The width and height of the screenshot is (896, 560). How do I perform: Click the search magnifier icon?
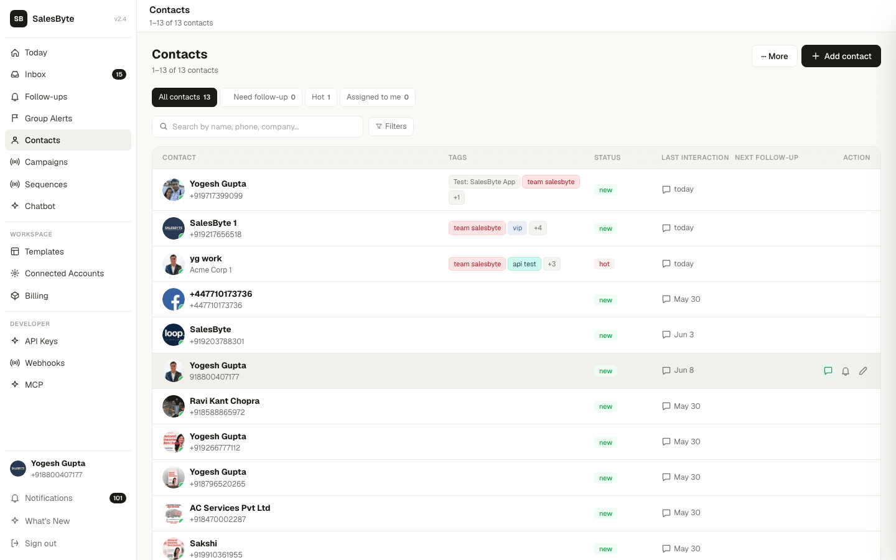point(164,126)
